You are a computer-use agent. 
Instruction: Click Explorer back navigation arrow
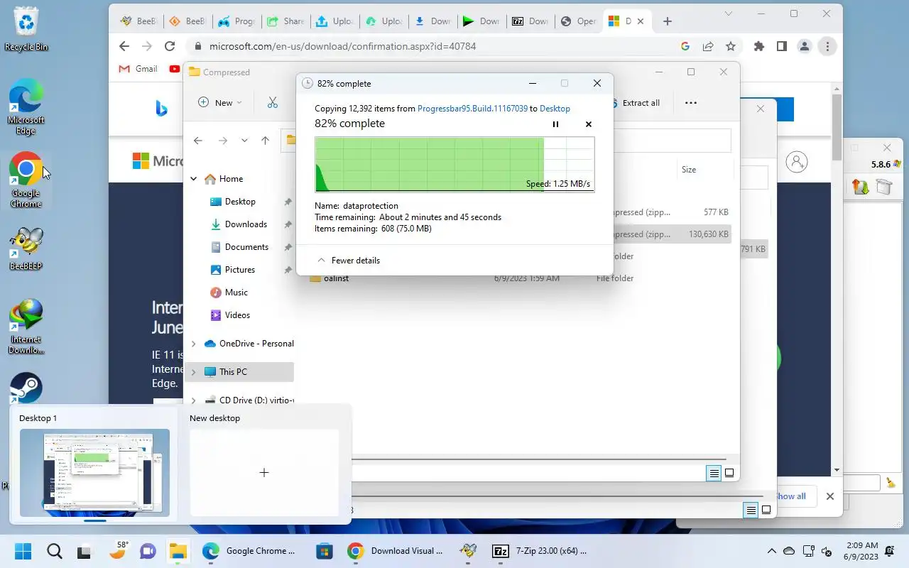[x=198, y=141]
